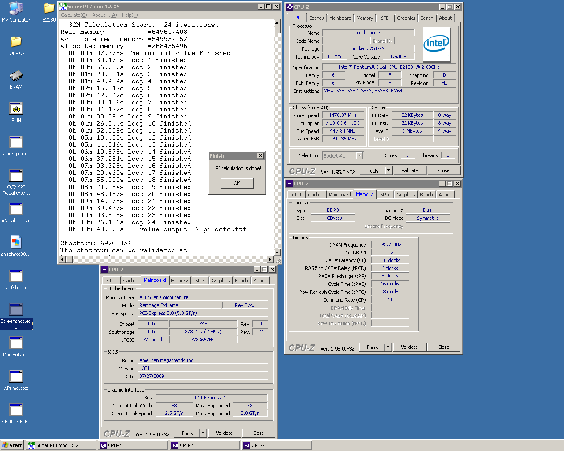Open About tab in the Memory CPU-Z window
This screenshot has width=564, height=451.
click(x=445, y=195)
